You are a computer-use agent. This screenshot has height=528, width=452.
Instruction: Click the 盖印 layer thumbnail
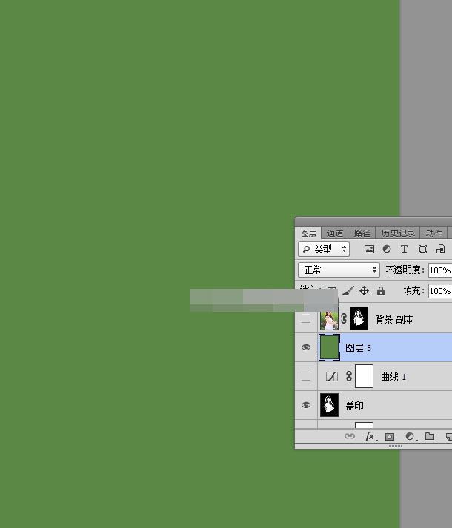tap(329, 405)
